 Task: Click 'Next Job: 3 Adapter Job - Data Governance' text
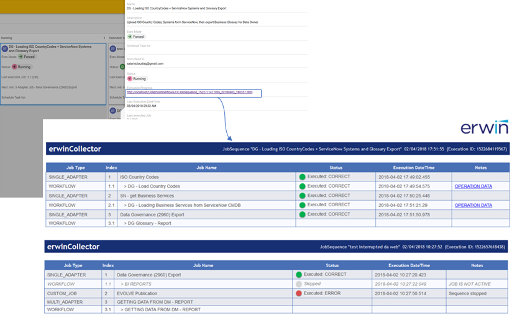(x=39, y=88)
